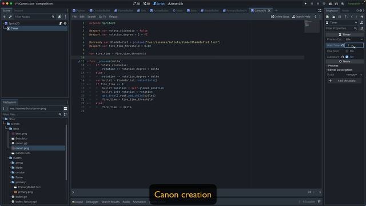The height and width of the screenshot is (206, 366).
Task: Expand the arrow folder under bullets
Action: click(10, 163)
